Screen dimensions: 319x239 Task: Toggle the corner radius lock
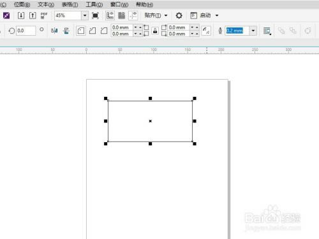click(155, 31)
